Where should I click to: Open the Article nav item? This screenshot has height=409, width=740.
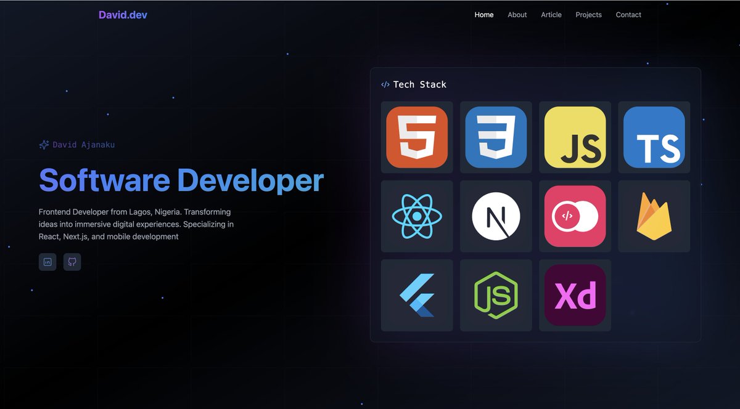tap(551, 15)
